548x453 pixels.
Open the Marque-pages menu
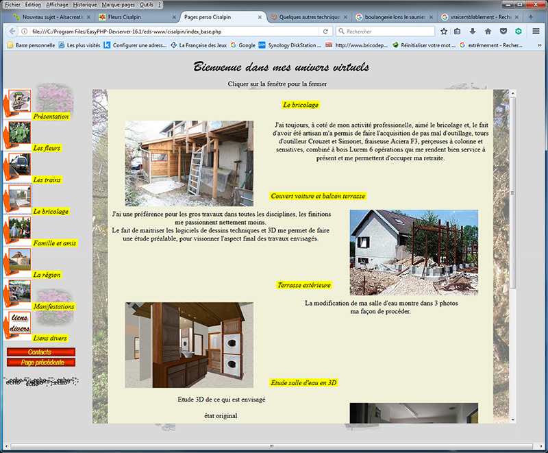[118, 5]
